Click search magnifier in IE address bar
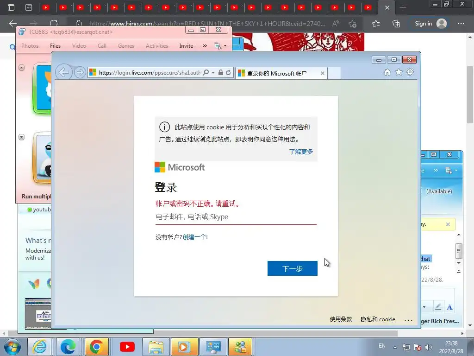This screenshot has height=356, width=474. [x=206, y=72]
